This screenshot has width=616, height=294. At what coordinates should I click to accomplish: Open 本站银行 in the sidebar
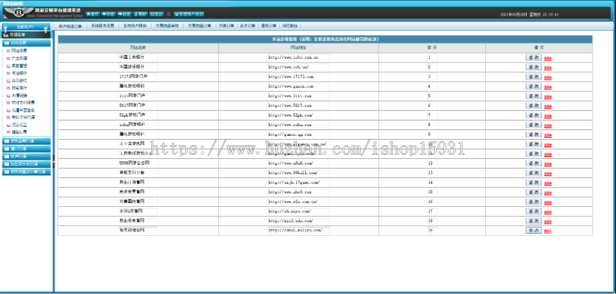19,73
